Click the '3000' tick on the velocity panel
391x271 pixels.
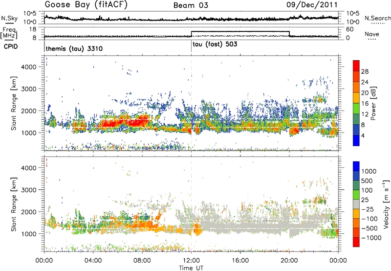tap(29, 190)
